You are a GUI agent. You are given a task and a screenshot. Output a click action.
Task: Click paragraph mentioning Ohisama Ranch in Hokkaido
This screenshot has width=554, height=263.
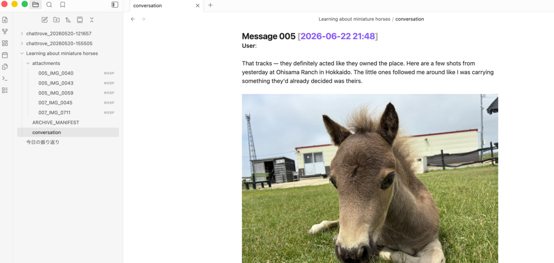click(368, 72)
